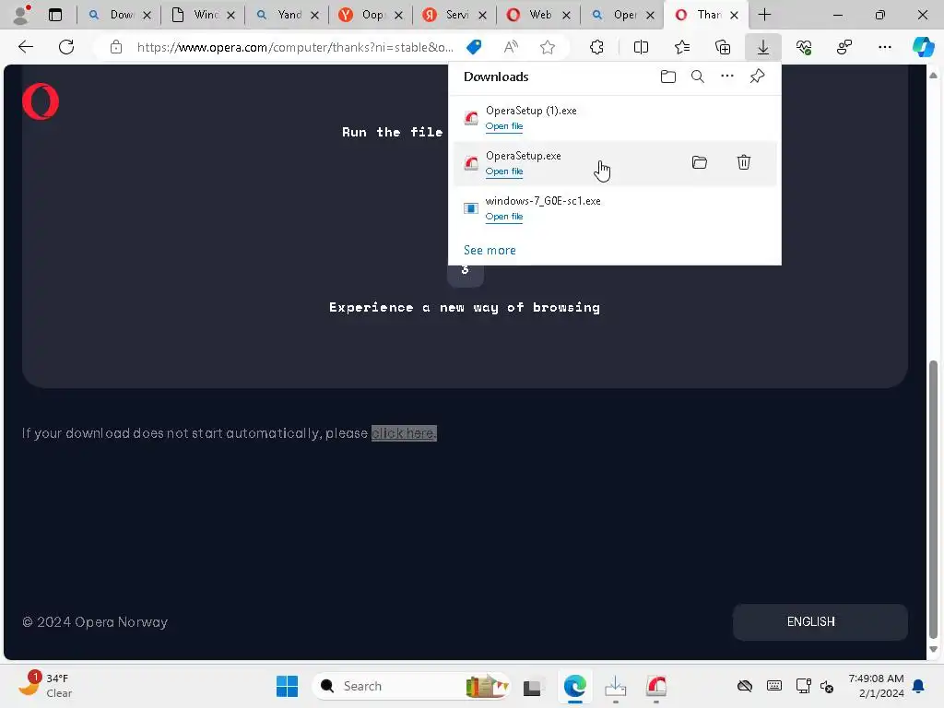Open Copilot sidebar icon

click(923, 47)
